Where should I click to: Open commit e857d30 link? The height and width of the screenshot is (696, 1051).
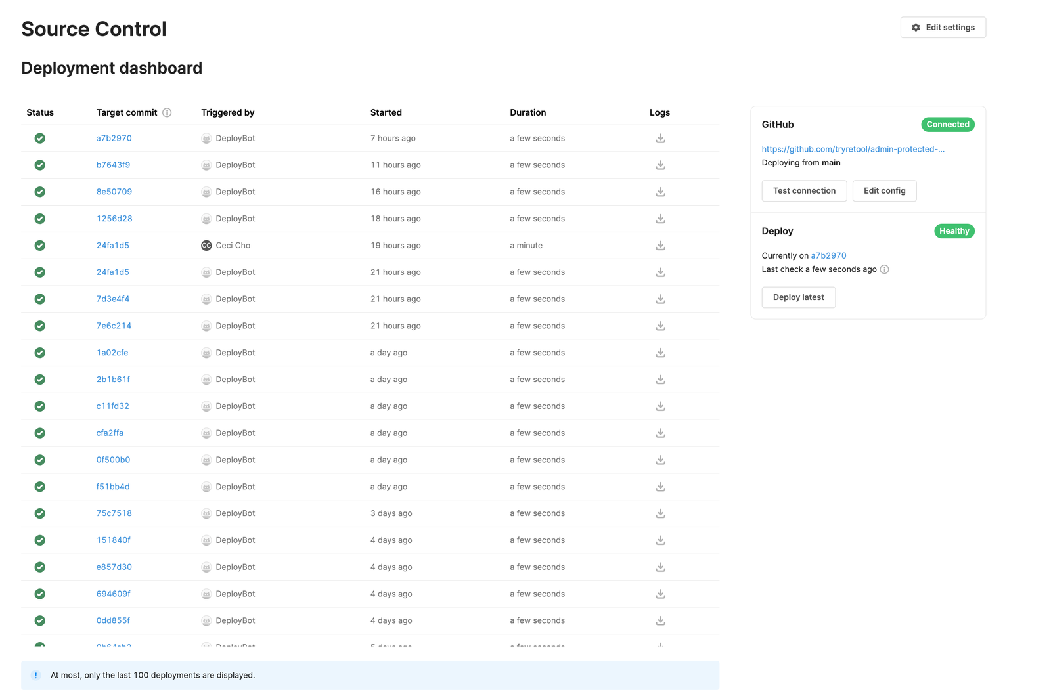[114, 567]
